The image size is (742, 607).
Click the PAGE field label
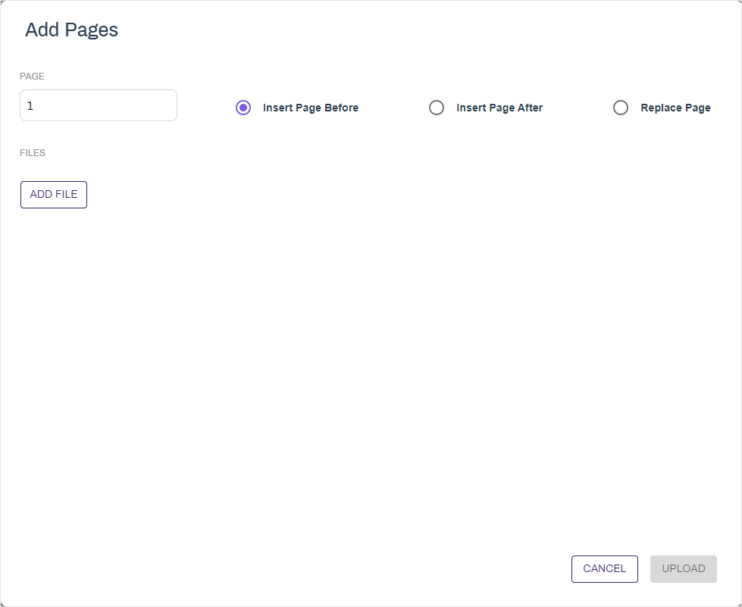point(32,77)
